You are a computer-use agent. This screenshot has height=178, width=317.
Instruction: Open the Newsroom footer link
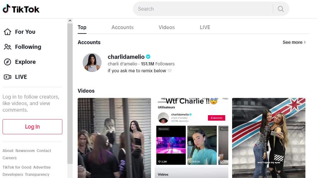pos(25,151)
